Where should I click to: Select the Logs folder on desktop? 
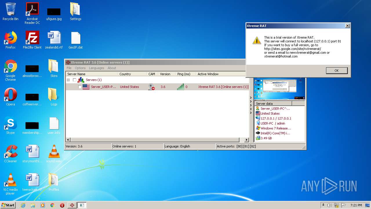[x=54, y=97]
